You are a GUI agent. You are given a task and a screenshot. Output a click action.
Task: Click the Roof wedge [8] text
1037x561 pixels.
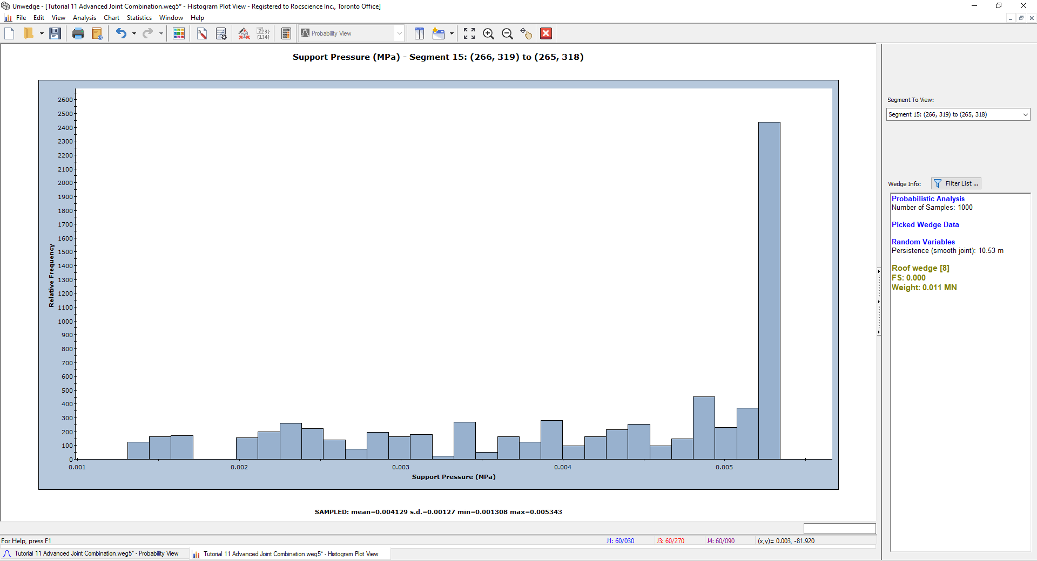(920, 268)
